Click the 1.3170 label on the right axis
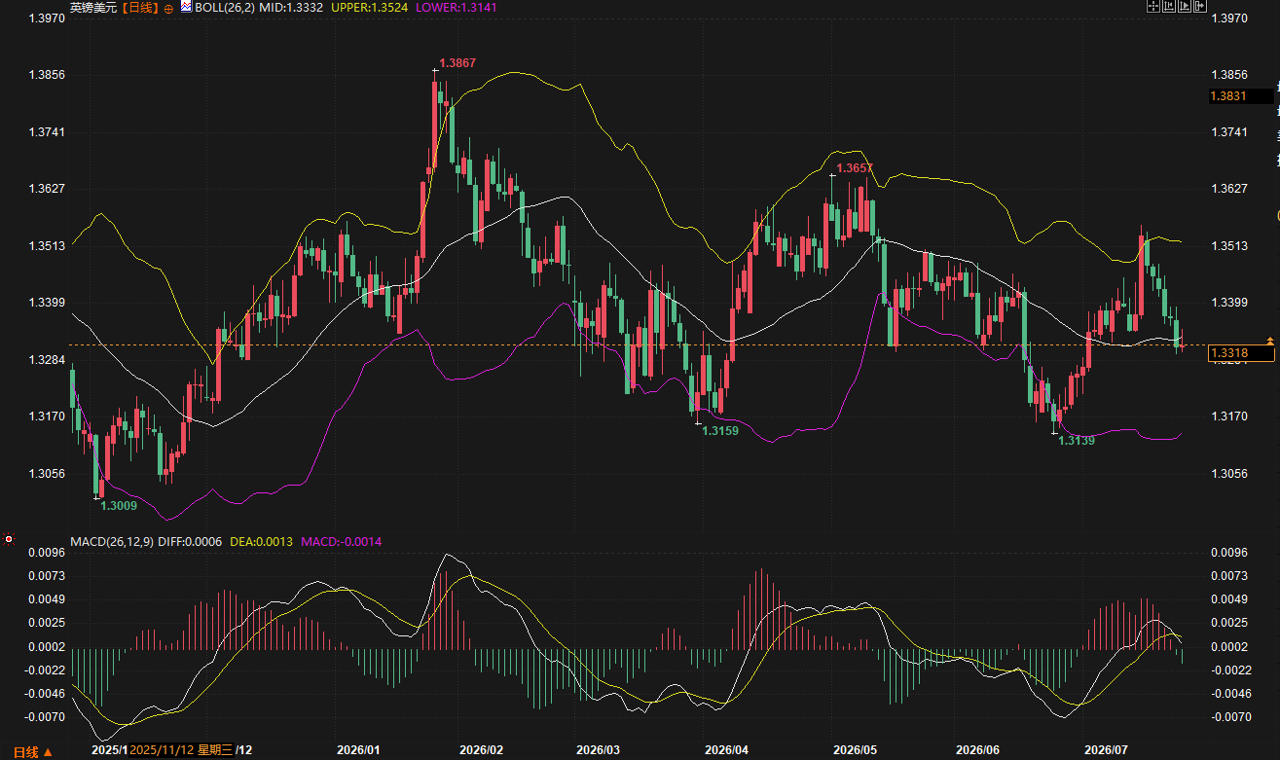1280x760 pixels. (1229, 416)
